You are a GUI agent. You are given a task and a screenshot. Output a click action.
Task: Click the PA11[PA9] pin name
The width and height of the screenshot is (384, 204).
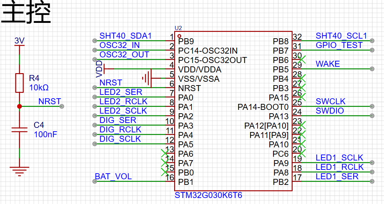coord(269,135)
